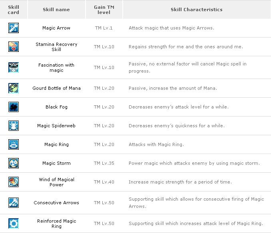Image resolution: width=271 pixels, height=233 pixels.
Task: Click the Magic Arrow skill card icon
Action: (x=14, y=28)
